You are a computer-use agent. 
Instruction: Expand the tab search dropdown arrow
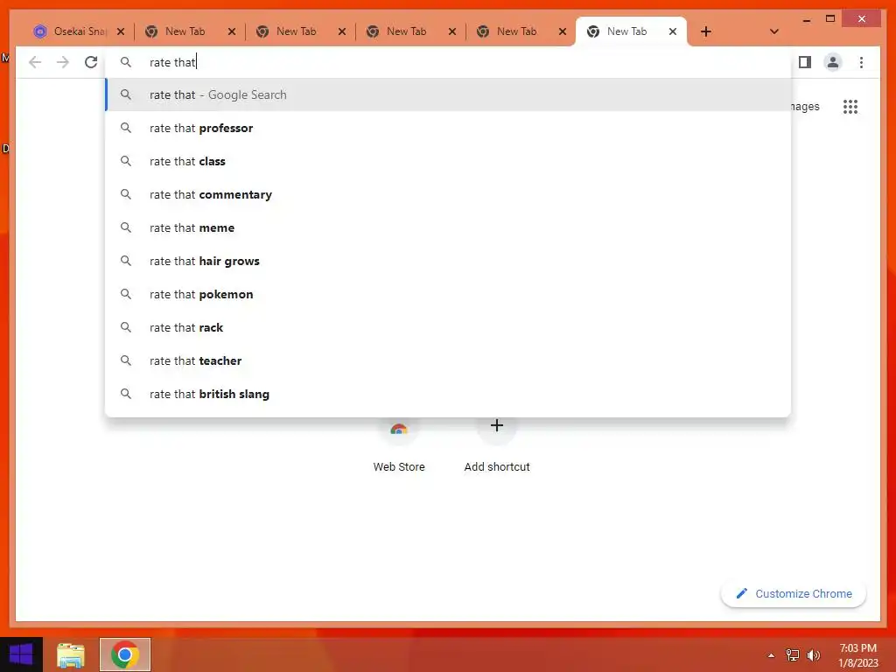click(x=773, y=31)
